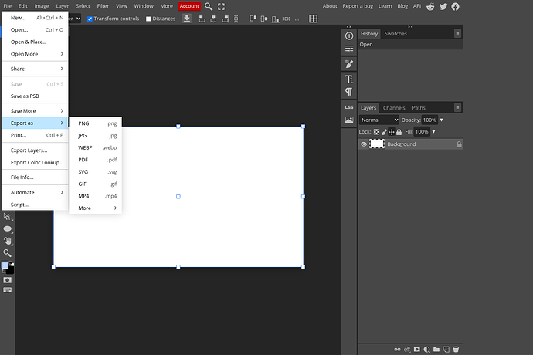This screenshot has height=355, width=533.
Task: Expand the More export formats submenu
Action: [96, 208]
